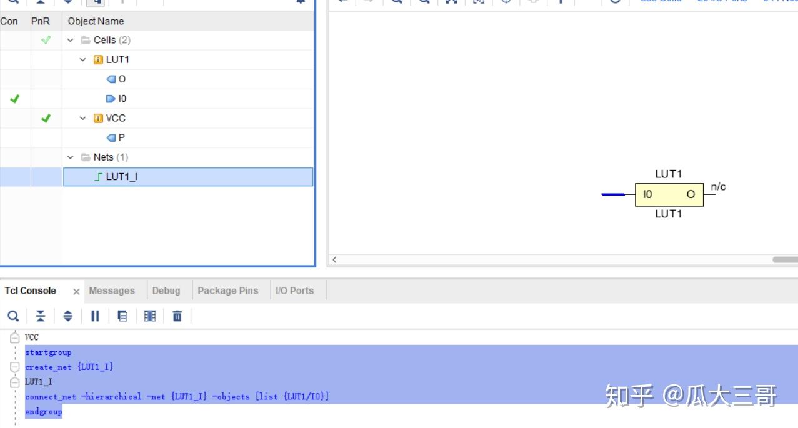Collapse the Cells group in the tree
The image size is (798, 428).
71,40
